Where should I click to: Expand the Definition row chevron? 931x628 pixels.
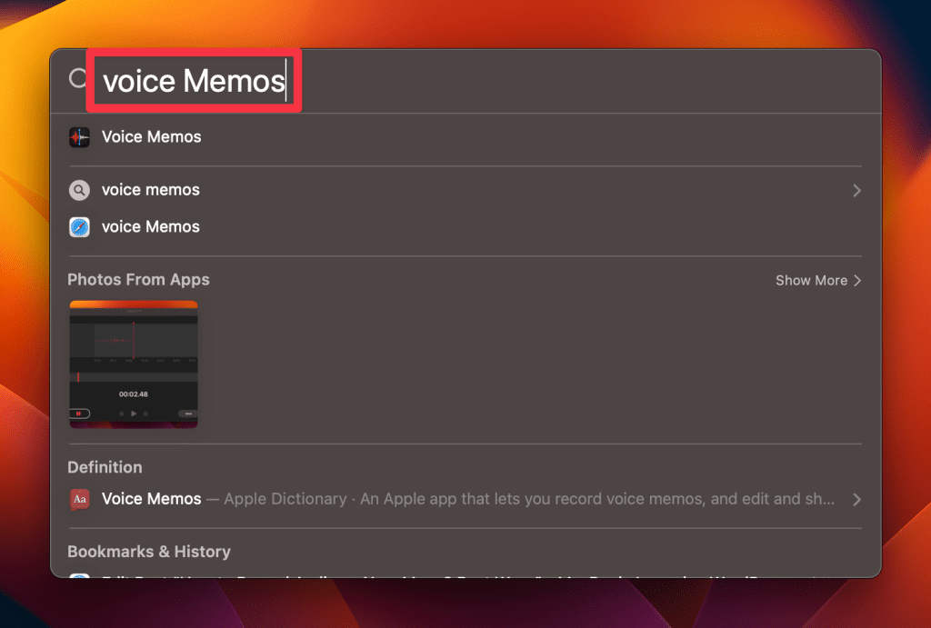[x=856, y=500]
